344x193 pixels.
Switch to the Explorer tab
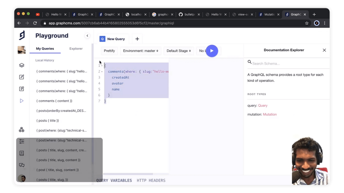point(76,49)
